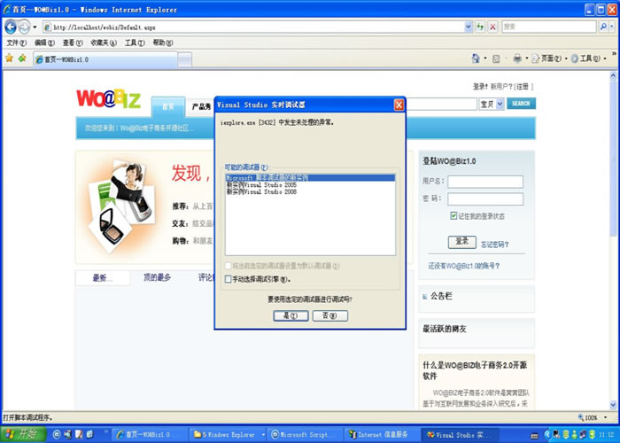Open the 查看(V) menu
The image size is (620, 443).
click(73, 43)
